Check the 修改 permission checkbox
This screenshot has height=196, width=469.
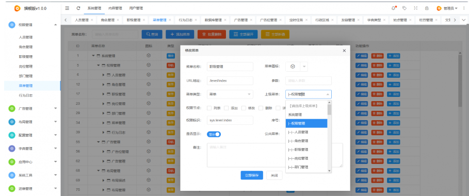tap(244, 108)
